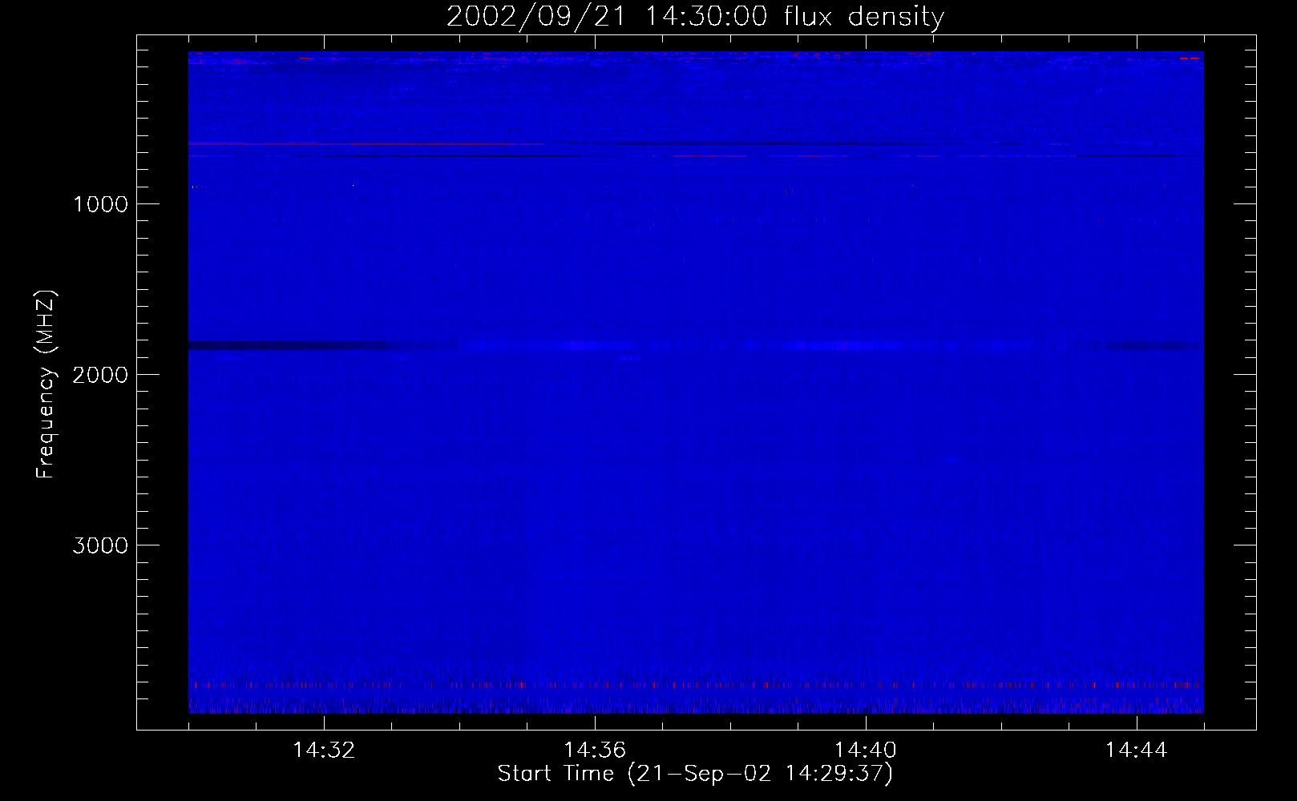Viewport: 1297px width, 801px height.
Task: Select the 14:36 time tick label
Action: click(x=595, y=751)
